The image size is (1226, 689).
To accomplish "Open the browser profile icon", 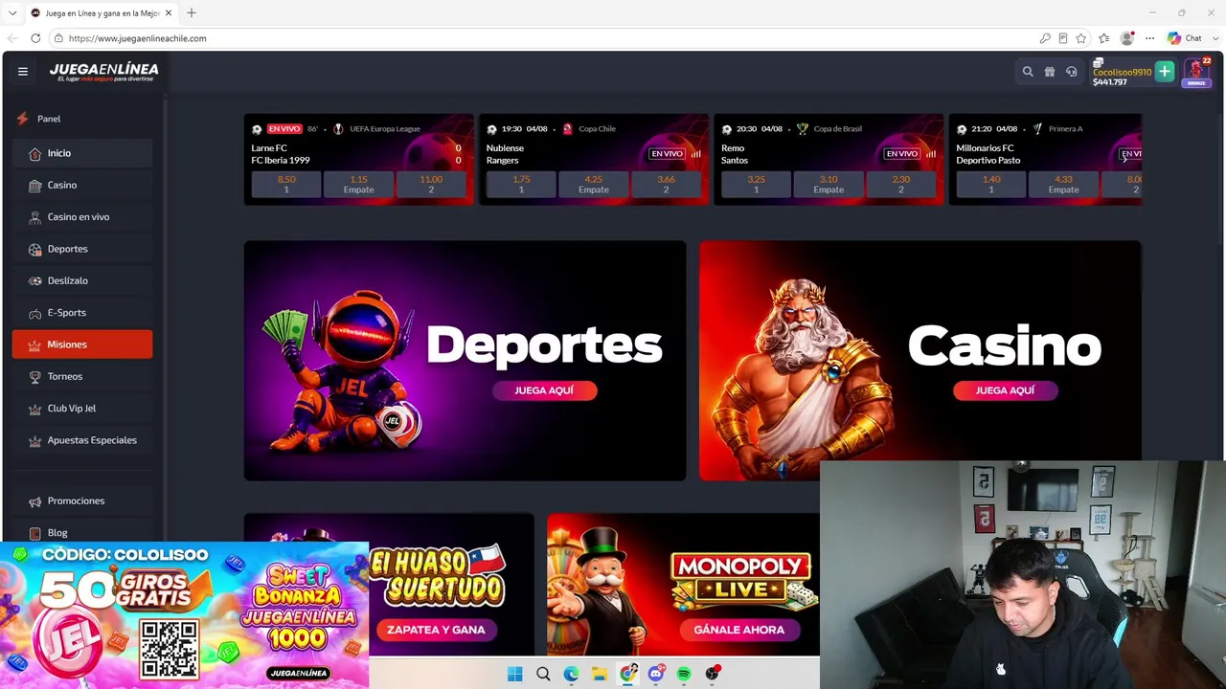I will 1127,38.
